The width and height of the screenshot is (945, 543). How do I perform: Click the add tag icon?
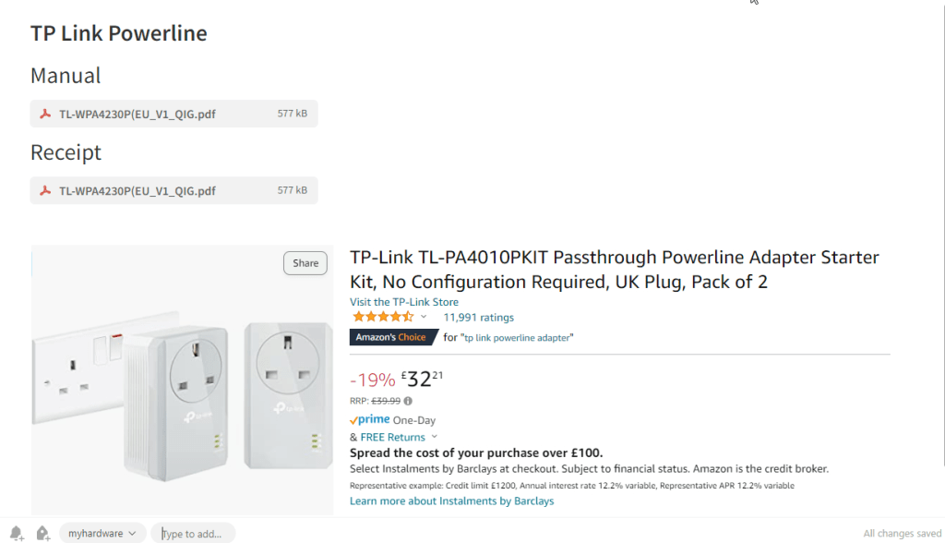pos(42,533)
